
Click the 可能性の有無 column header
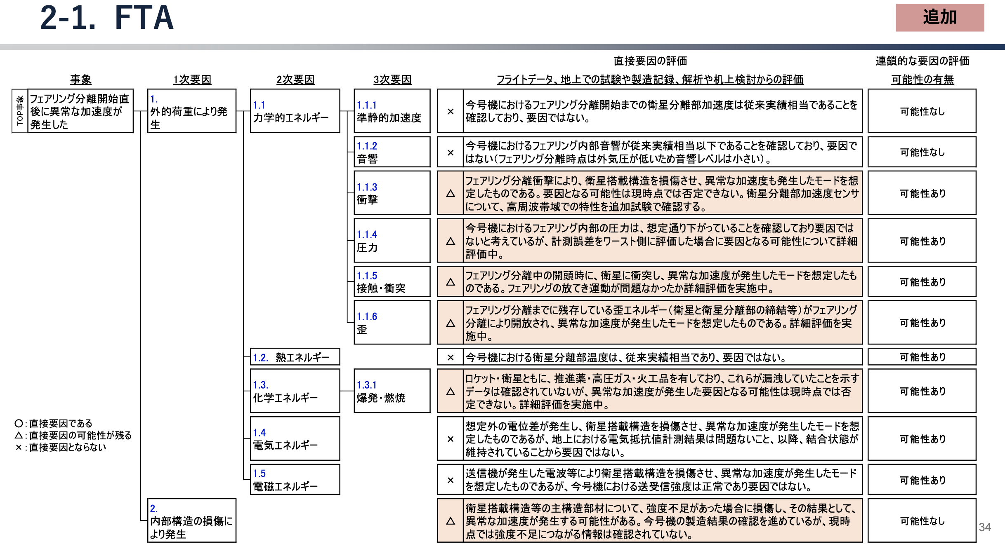coord(922,80)
